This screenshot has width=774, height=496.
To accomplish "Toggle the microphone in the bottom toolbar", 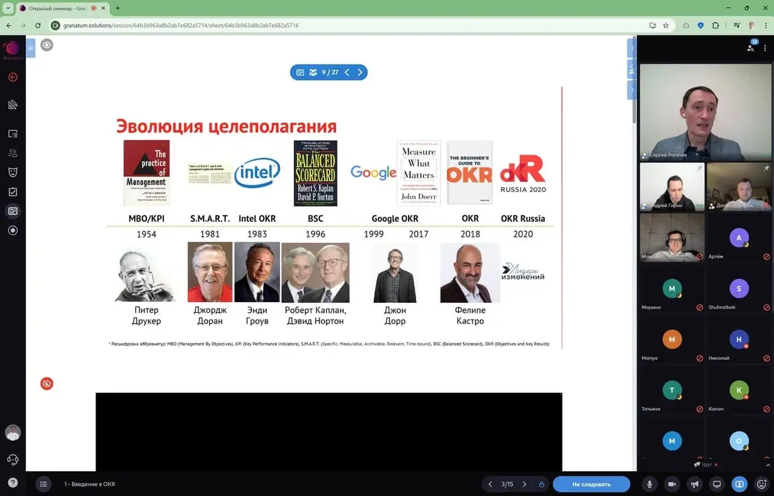I will [649, 484].
